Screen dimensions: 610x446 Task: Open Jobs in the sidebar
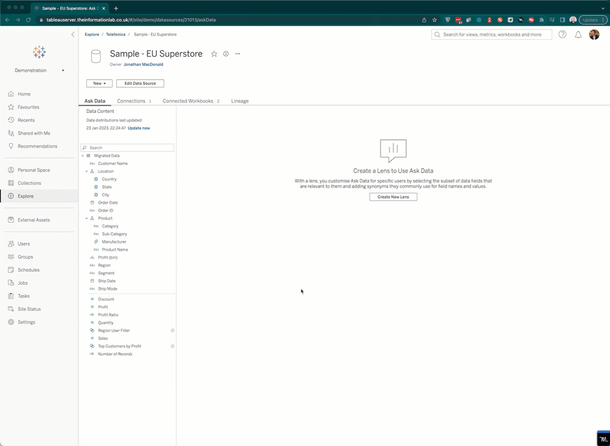[23, 283]
